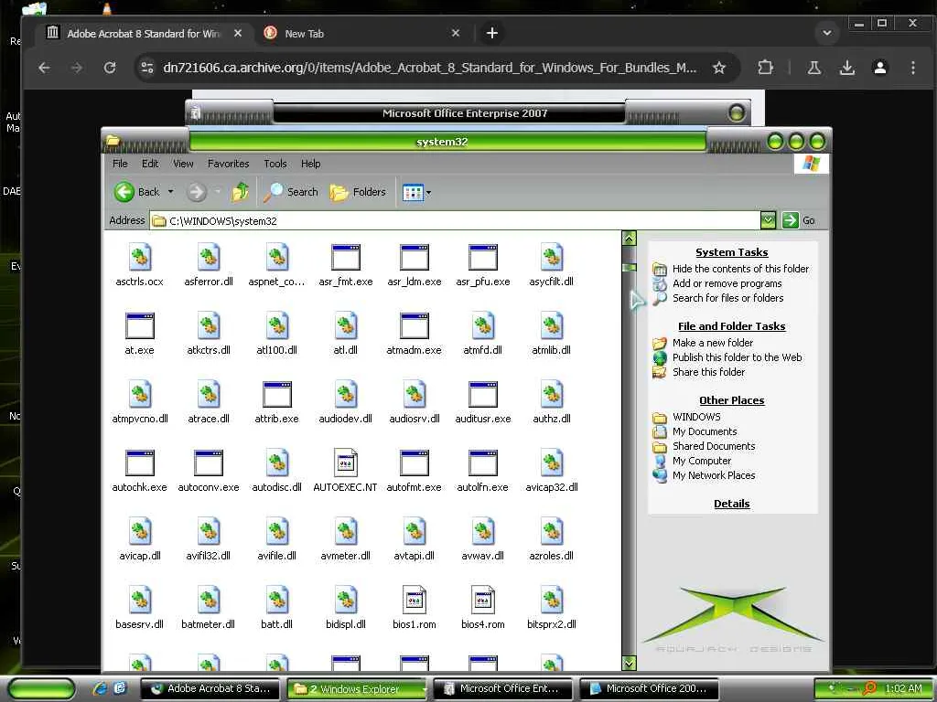Click the 2 Windows Explorer taskbar group
The height and width of the screenshot is (702, 937).
357,689
